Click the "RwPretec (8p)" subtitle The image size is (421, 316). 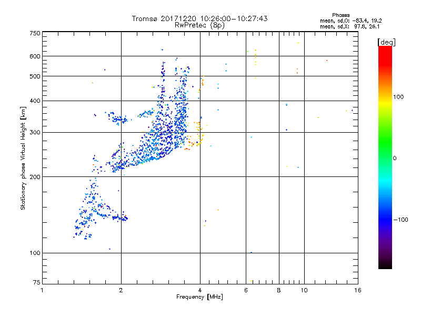click(199, 25)
